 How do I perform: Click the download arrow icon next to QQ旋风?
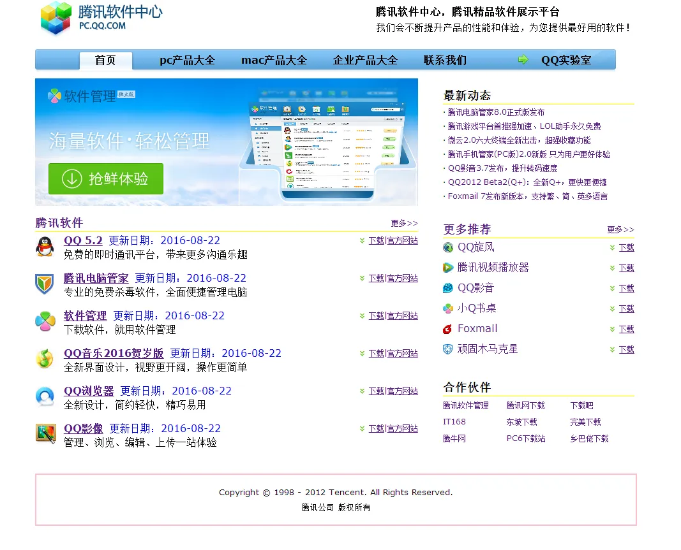point(612,248)
